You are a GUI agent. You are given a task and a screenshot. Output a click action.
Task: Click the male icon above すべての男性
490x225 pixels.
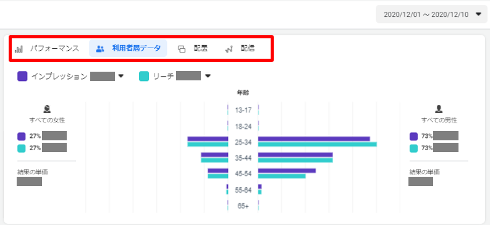tap(439, 109)
